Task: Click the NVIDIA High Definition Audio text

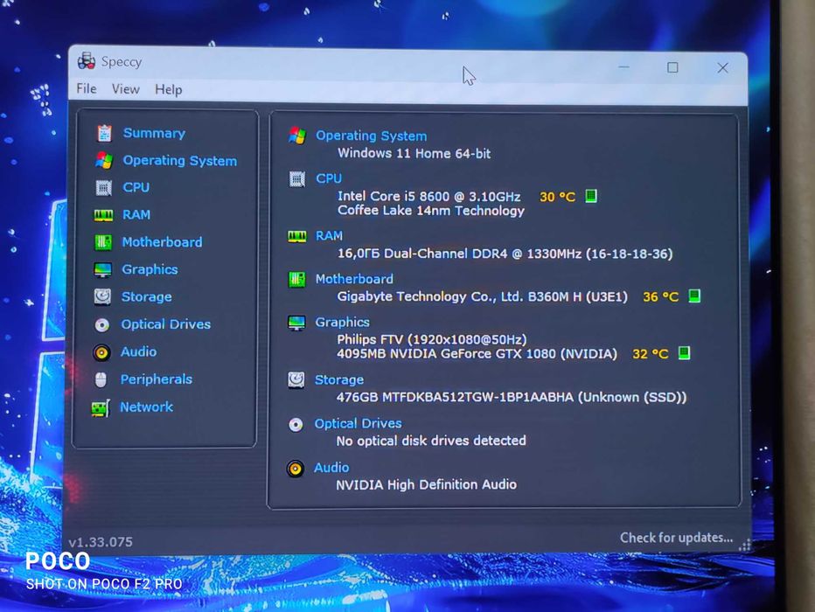Action: tap(426, 484)
